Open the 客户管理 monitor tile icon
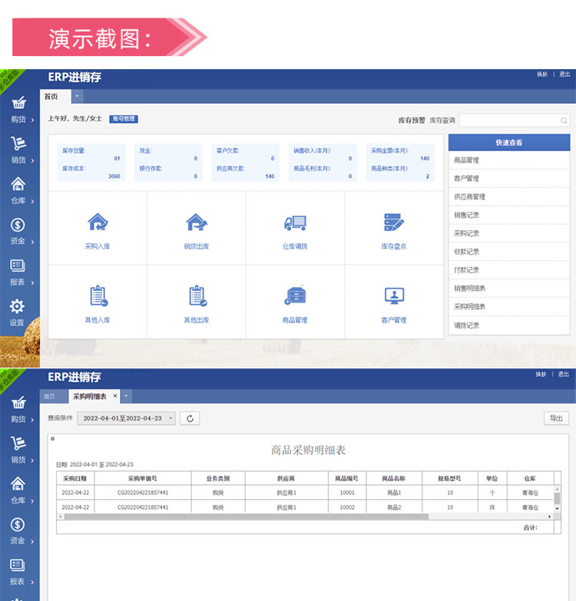 pos(394,296)
